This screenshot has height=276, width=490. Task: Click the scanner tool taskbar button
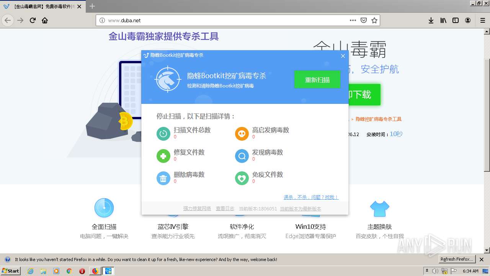tap(108, 271)
